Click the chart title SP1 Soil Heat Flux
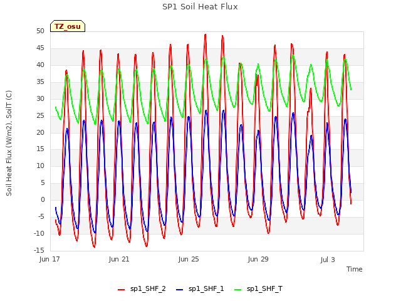This screenshot has width=401, height=301. pos(200,7)
